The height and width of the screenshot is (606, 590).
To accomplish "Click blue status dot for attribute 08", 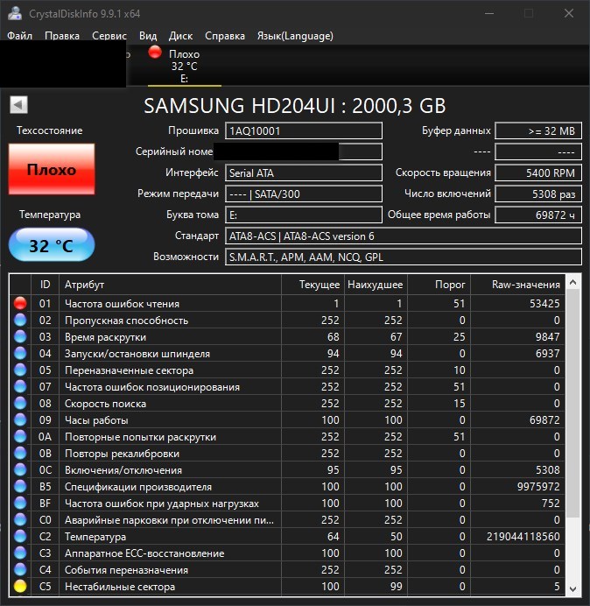I will (20, 403).
